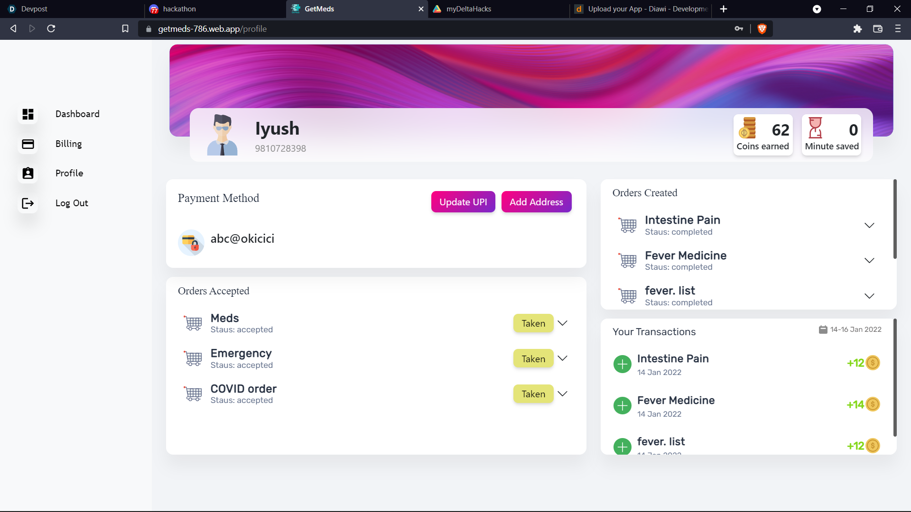Click the URL address bar field
The height and width of the screenshot is (512, 911).
click(427, 29)
